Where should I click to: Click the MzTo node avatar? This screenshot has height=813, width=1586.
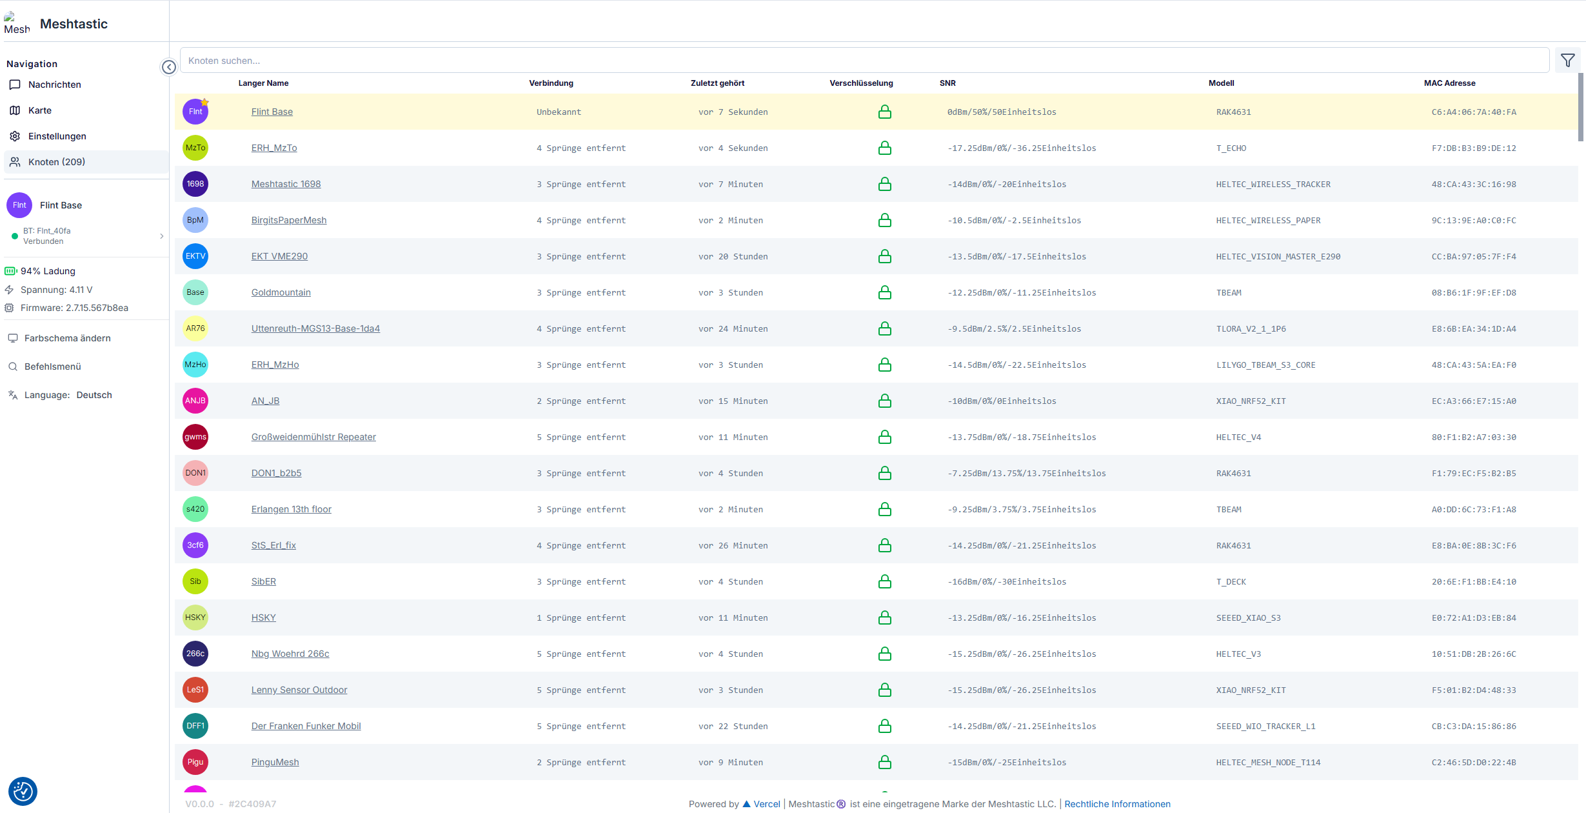[195, 148]
